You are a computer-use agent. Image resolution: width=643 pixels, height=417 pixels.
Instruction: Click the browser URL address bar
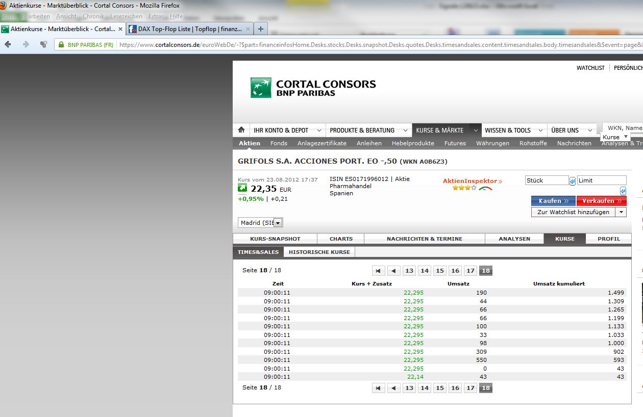[380, 45]
